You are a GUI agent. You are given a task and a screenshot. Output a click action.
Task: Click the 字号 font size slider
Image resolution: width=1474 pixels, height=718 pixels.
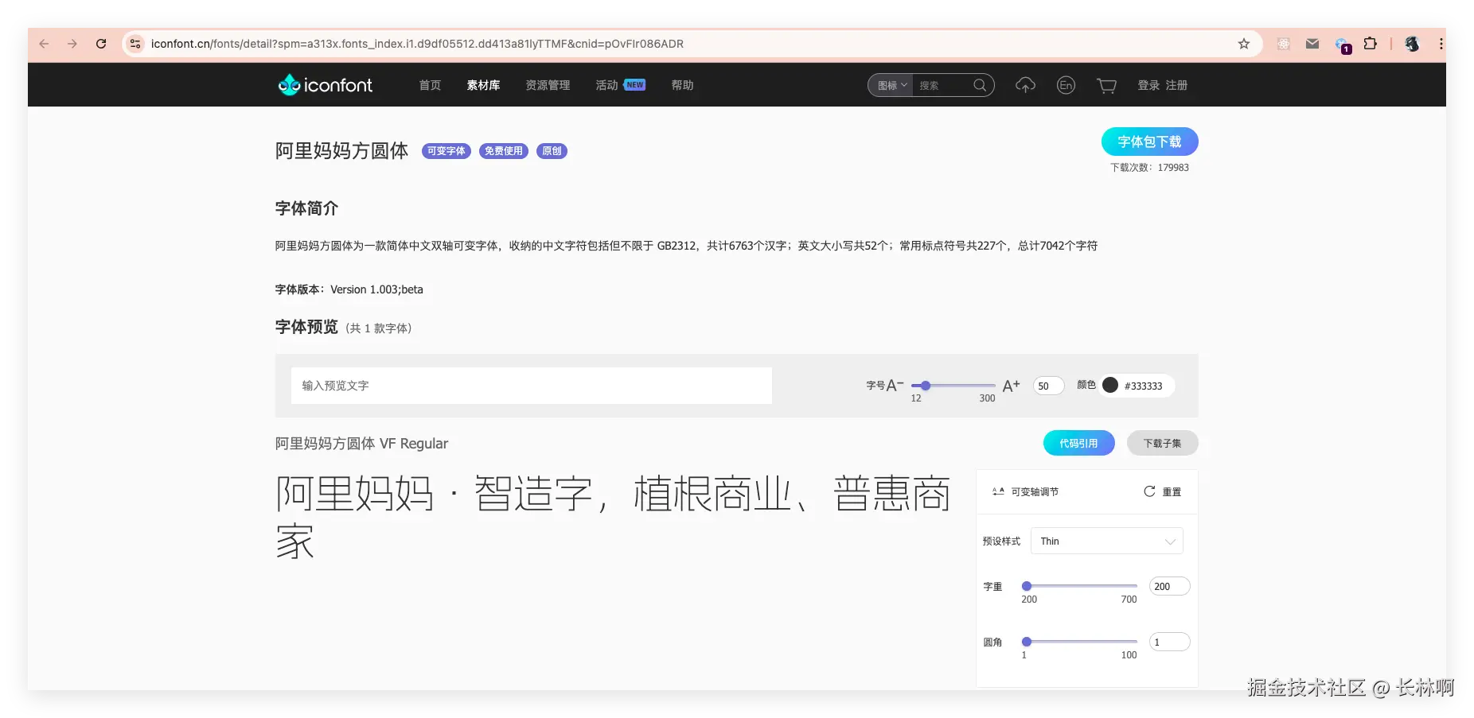tap(953, 386)
